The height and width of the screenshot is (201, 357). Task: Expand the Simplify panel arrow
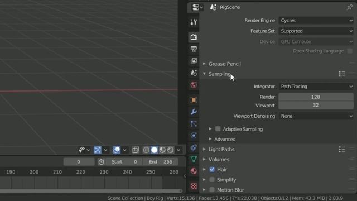[x=204, y=179]
